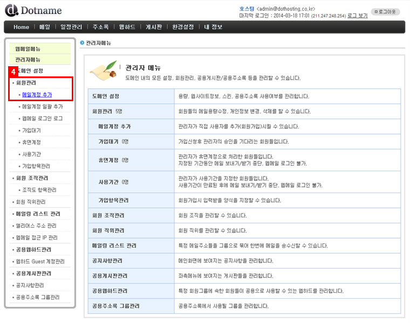410x323 pixels.
Task: Open 엘리어스 주소 관리 in sidebar
Action: pyautogui.click(x=36, y=226)
